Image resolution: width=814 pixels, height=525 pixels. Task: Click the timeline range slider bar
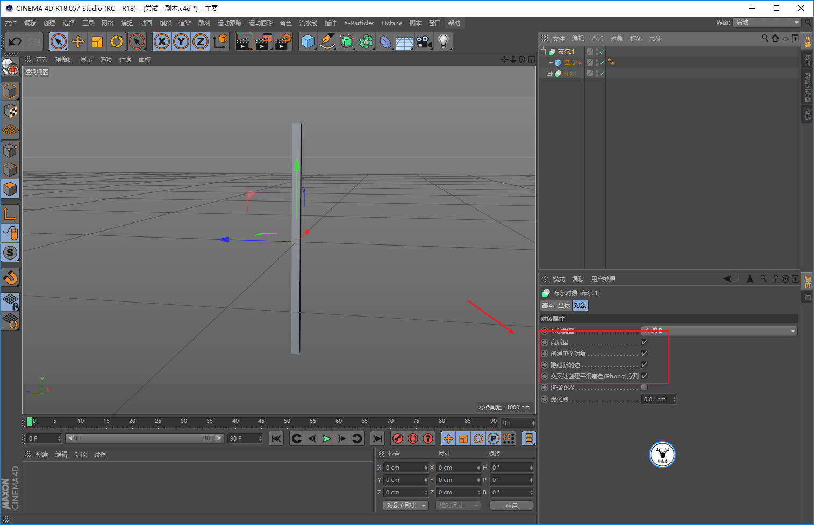[x=145, y=438]
